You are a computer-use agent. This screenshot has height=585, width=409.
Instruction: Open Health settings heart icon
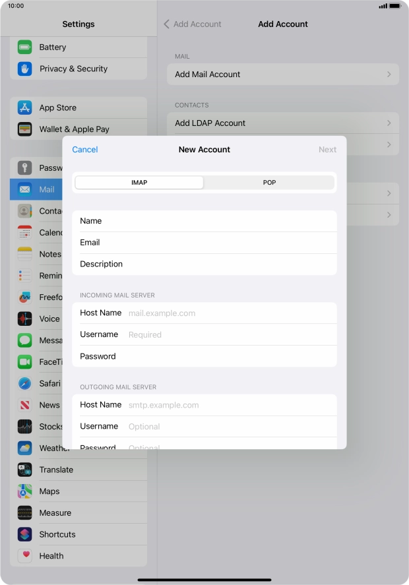25,556
